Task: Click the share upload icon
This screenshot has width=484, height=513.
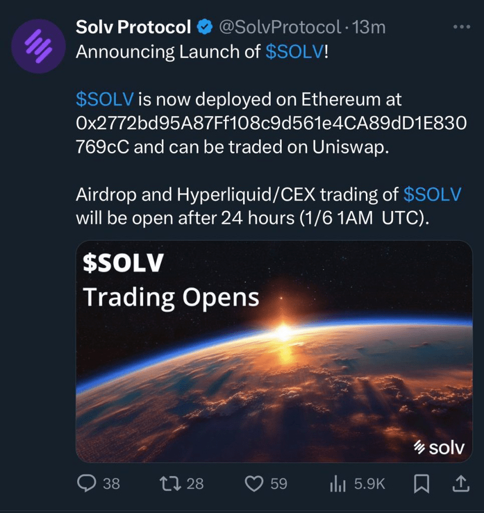Action: (460, 483)
